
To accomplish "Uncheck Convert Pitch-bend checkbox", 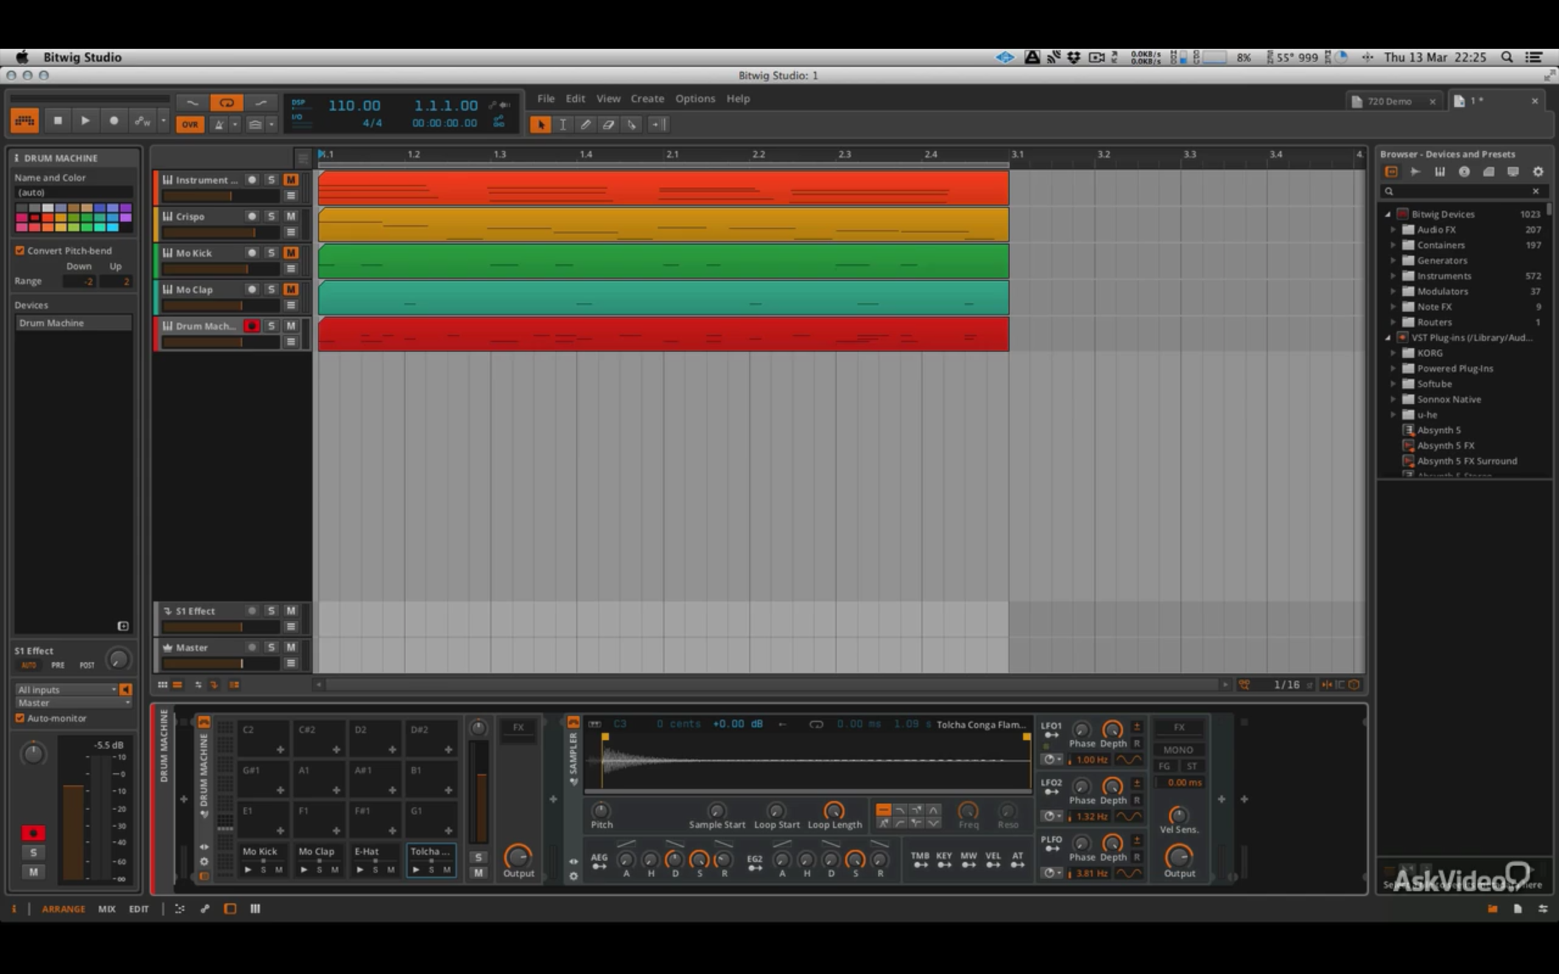I will [20, 251].
